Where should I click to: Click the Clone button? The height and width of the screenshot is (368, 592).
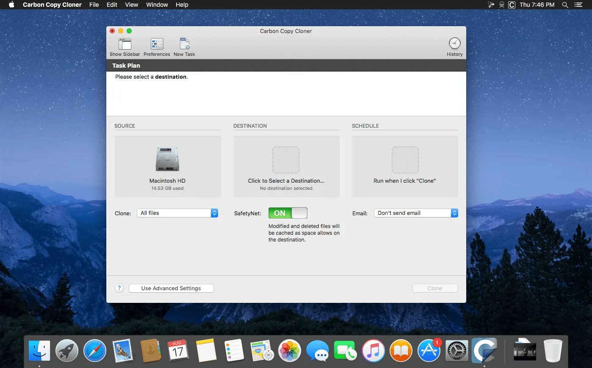point(435,288)
